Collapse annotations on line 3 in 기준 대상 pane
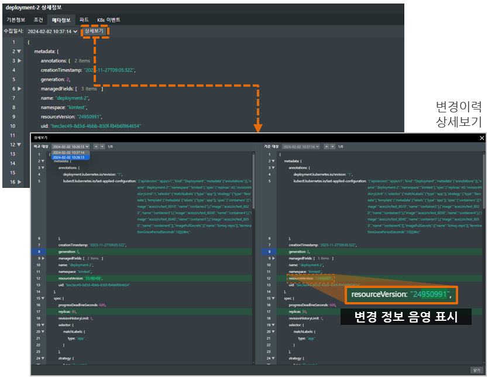Screen dimensions: 488x377 273,168
